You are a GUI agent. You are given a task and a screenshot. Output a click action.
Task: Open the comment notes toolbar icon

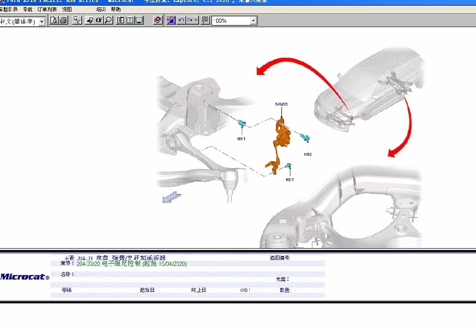click(x=205, y=21)
